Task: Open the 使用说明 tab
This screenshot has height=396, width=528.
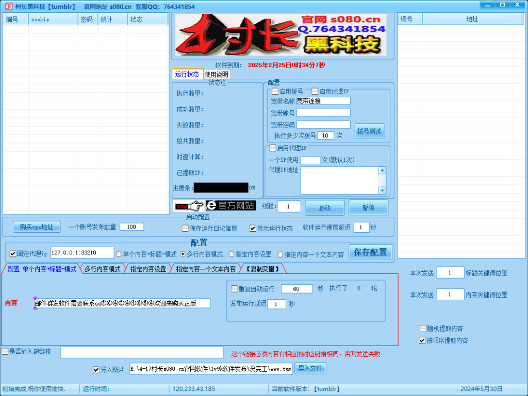Action: (x=217, y=74)
